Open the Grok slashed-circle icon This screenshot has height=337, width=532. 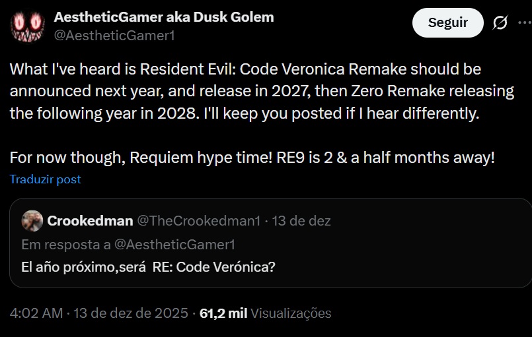coord(500,23)
